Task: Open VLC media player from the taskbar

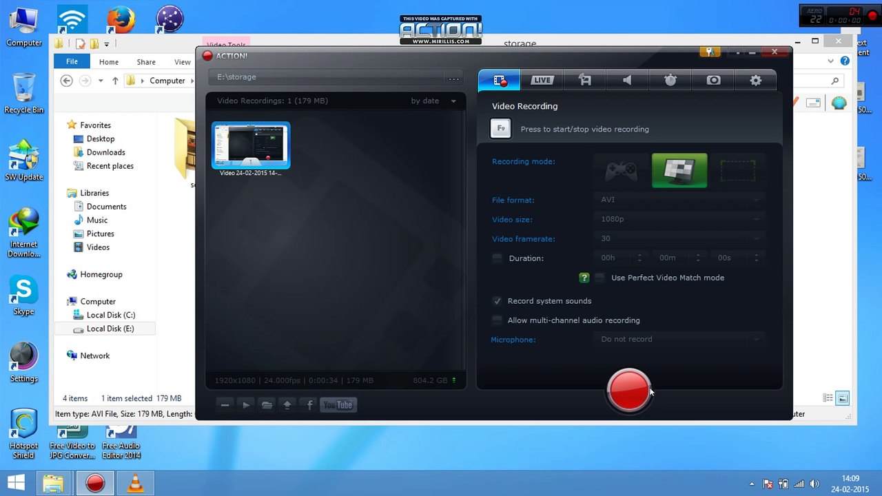Action: click(x=136, y=483)
